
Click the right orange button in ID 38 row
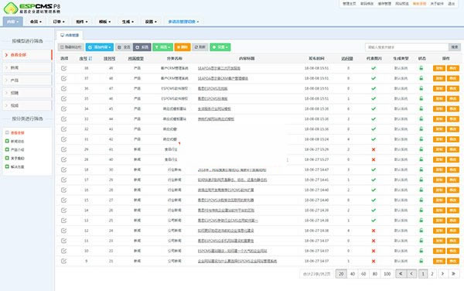coord(452,68)
